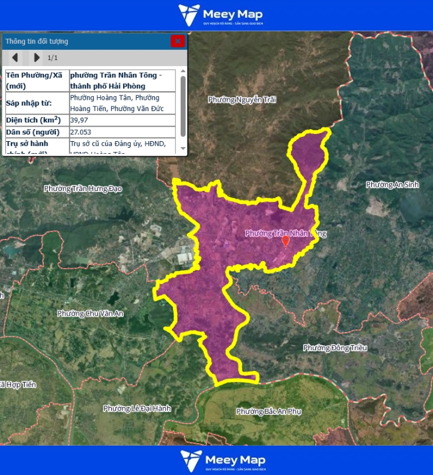Close the Thông tin đối tượng panel
This screenshot has width=433, height=475.
[x=177, y=41]
